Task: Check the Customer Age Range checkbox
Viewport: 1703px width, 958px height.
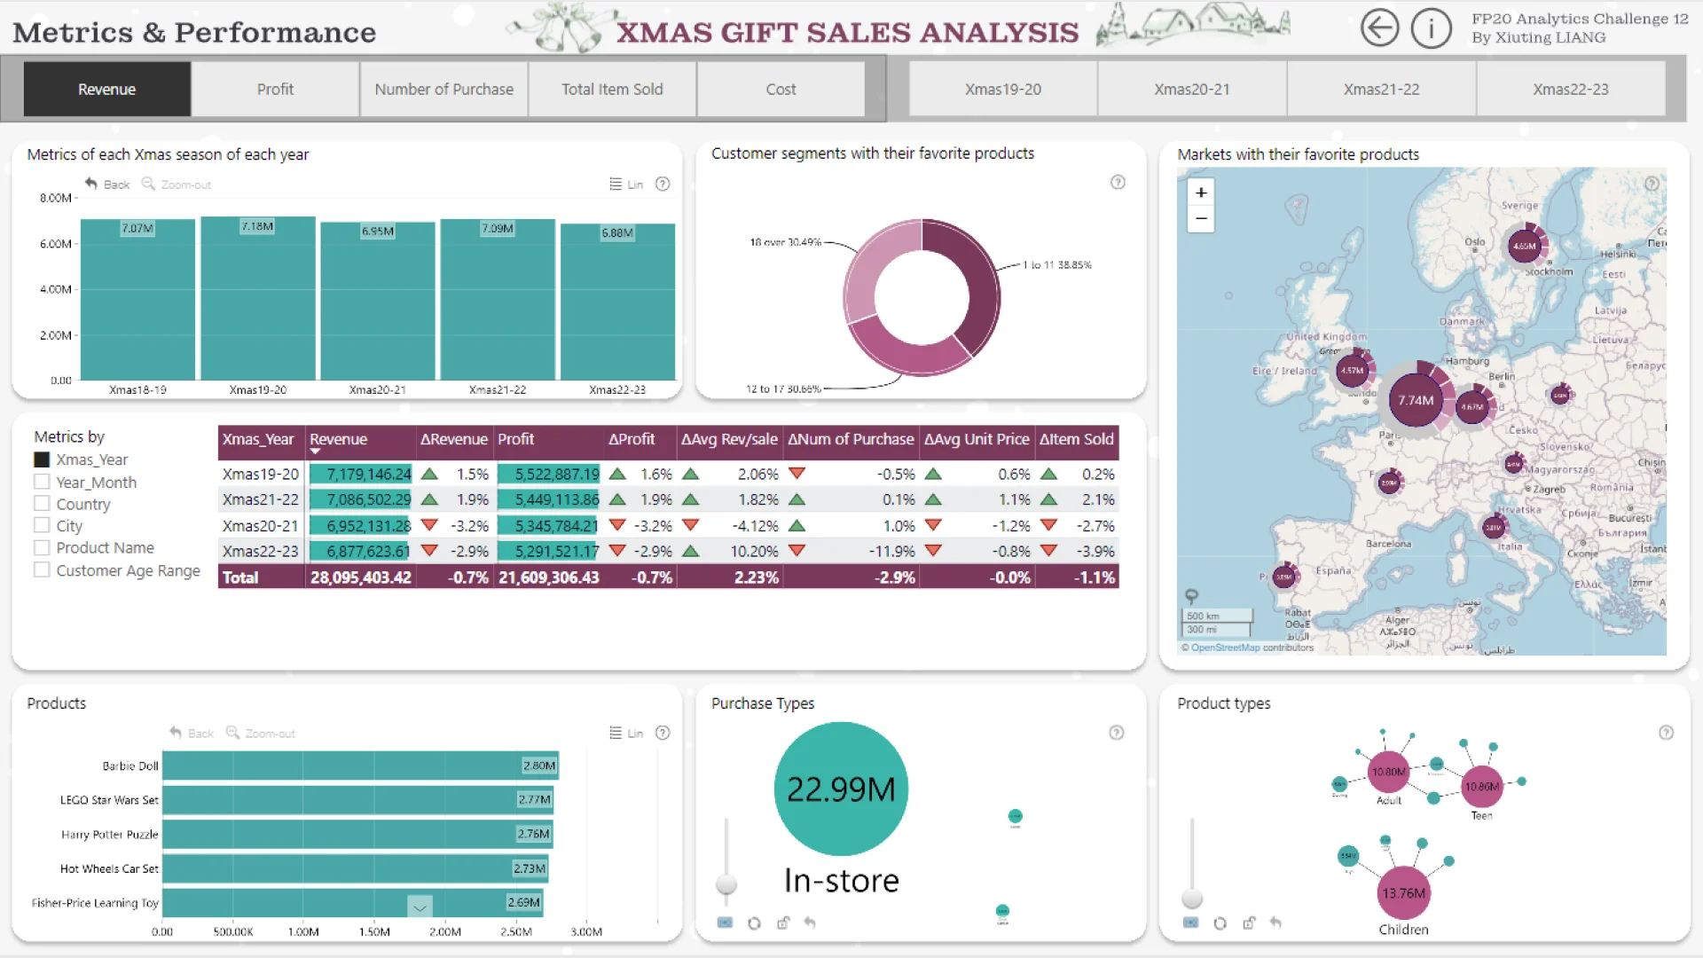Action: point(42,569)
